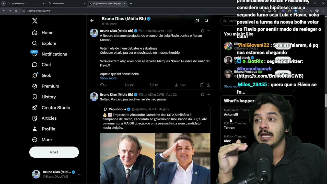
Task: Open the right photo of the saluting man
Action: tap(183, 158)
